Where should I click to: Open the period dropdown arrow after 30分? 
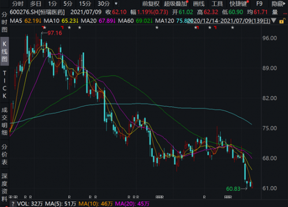coord(116,3)
